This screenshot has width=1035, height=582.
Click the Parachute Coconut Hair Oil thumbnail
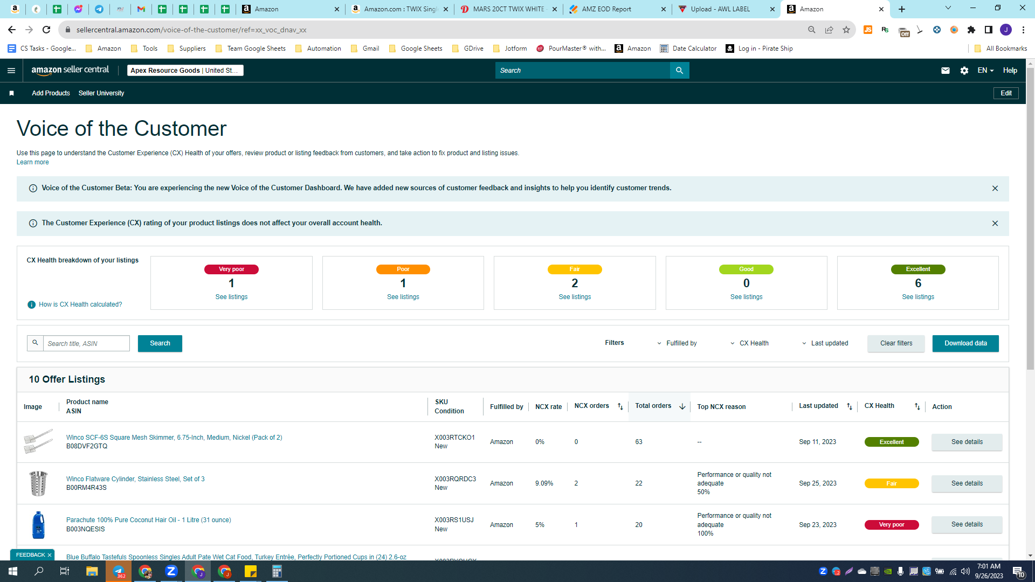click(38, 525)
